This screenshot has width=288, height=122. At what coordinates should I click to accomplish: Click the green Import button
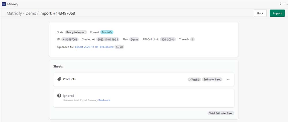(x=277, y=13)
